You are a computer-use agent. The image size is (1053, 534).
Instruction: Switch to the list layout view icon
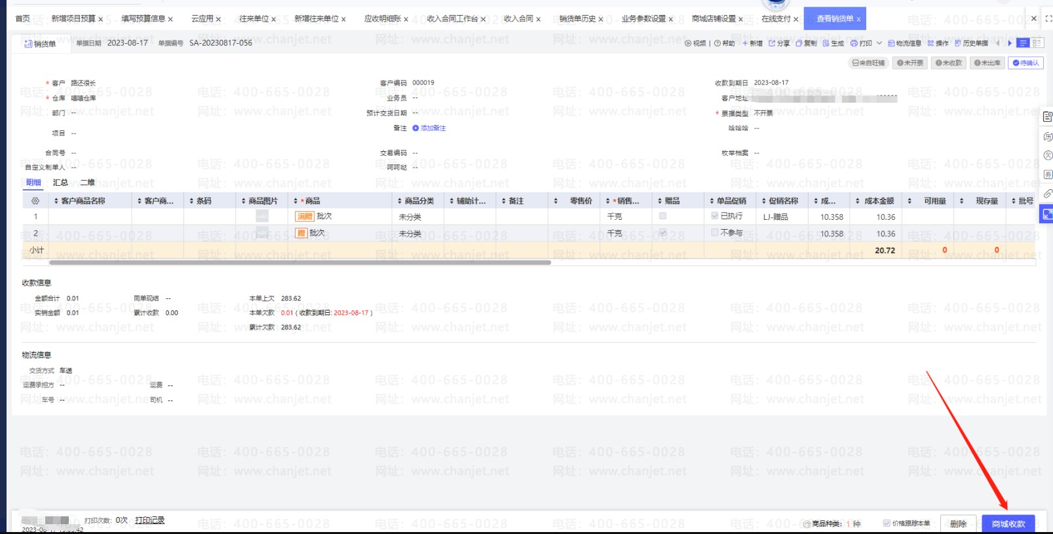(x=1023, y=43)
